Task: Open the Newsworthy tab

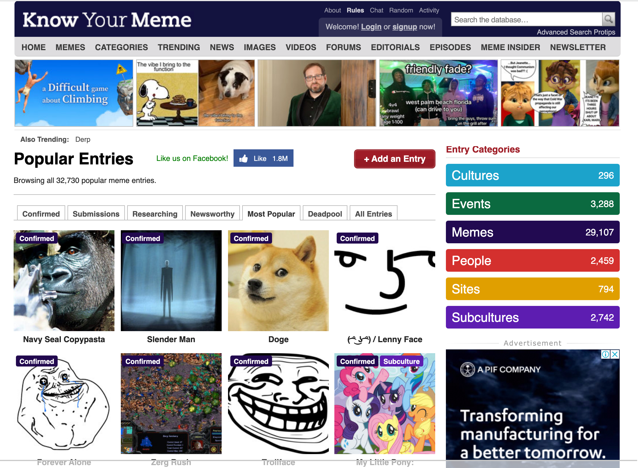Action: (x=212, y=214)
